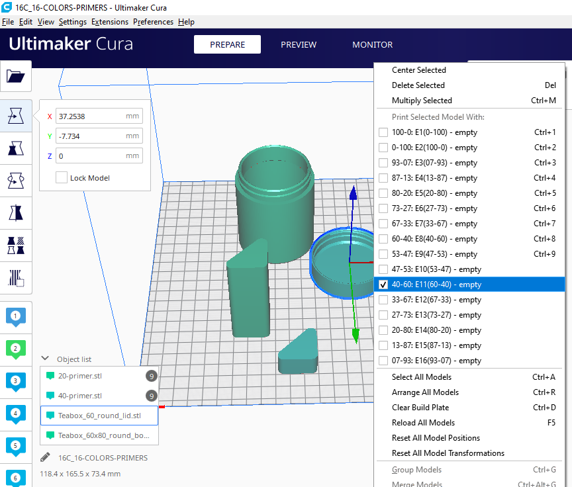Switch to the PREVIEW tab
Viewport: 572px width, 487px height.
tap(299, 45)
